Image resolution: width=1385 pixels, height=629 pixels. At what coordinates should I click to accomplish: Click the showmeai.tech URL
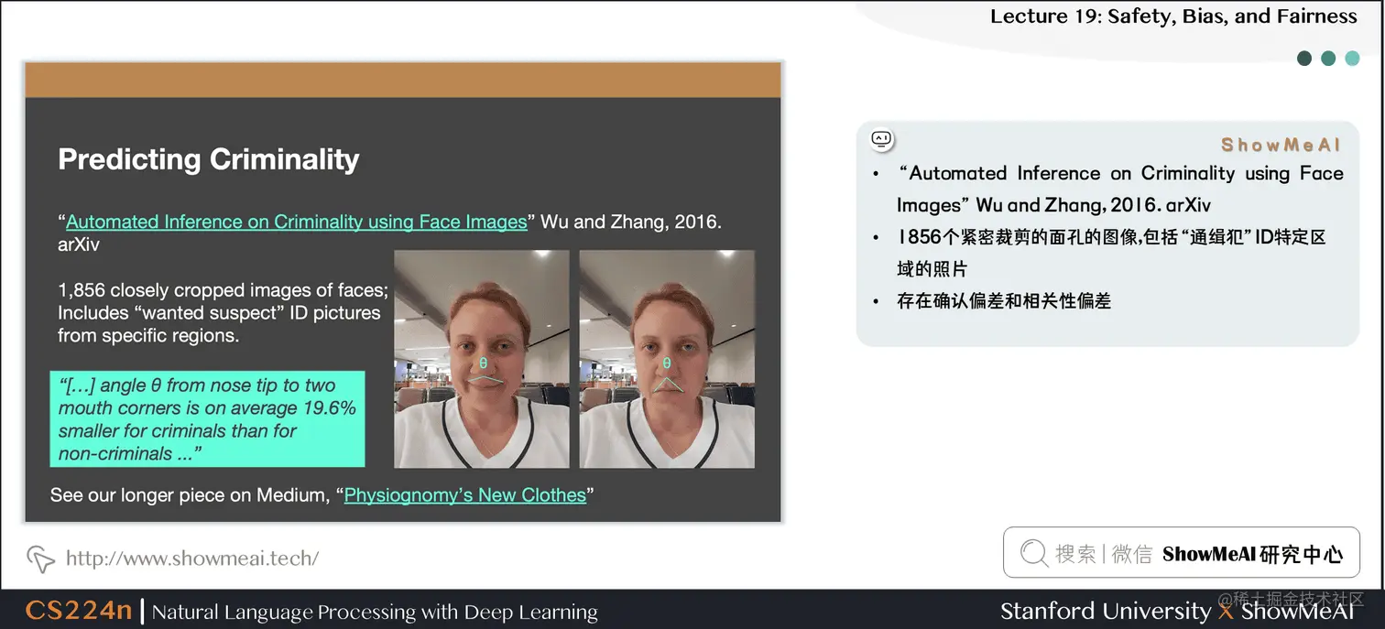pos(192,558)
